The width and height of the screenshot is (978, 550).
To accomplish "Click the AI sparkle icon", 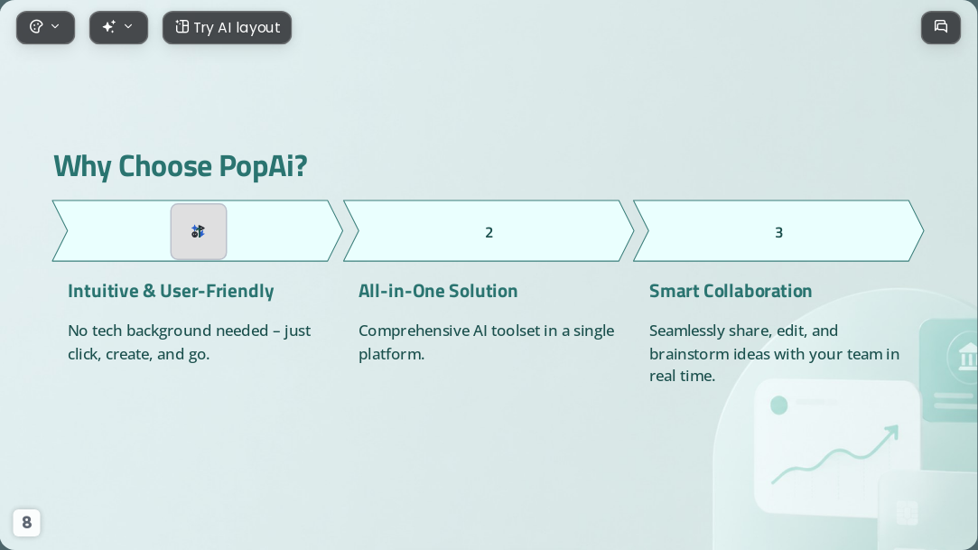I will (109, 27).
